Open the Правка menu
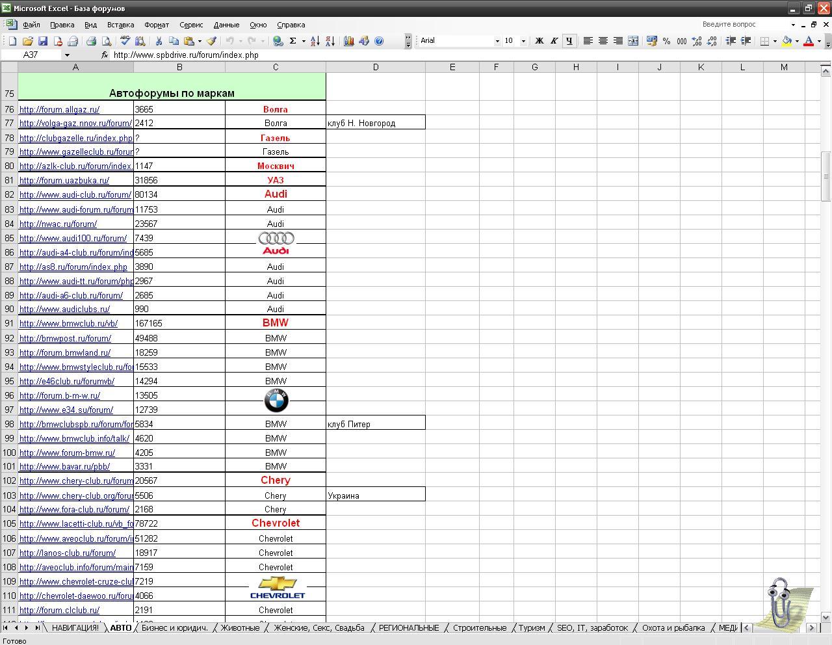The width and height of the screenshot is (832, 645). 62,25
